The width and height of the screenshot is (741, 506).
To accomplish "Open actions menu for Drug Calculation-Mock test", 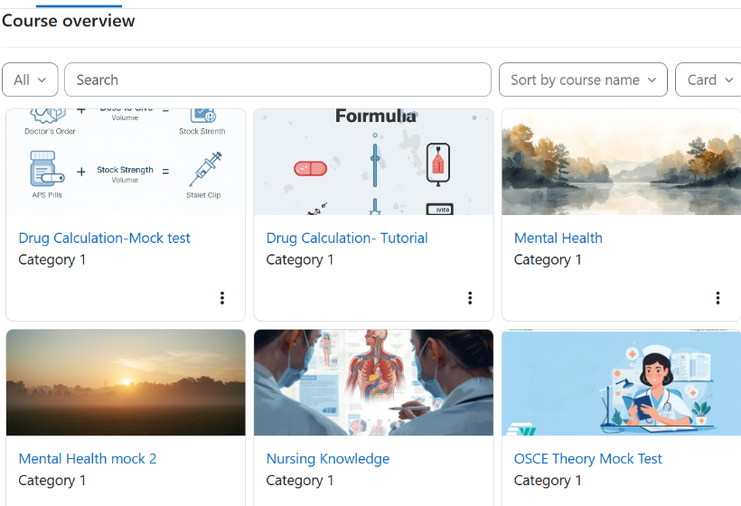I will click(222, 298).
